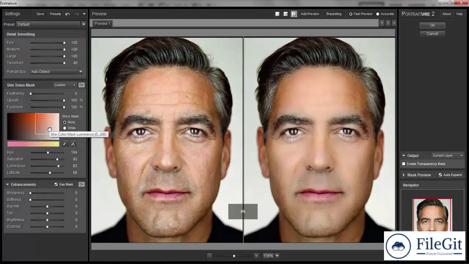Click the Cancel button
This screenshot has height=264, width=469.
click(432, 33)
